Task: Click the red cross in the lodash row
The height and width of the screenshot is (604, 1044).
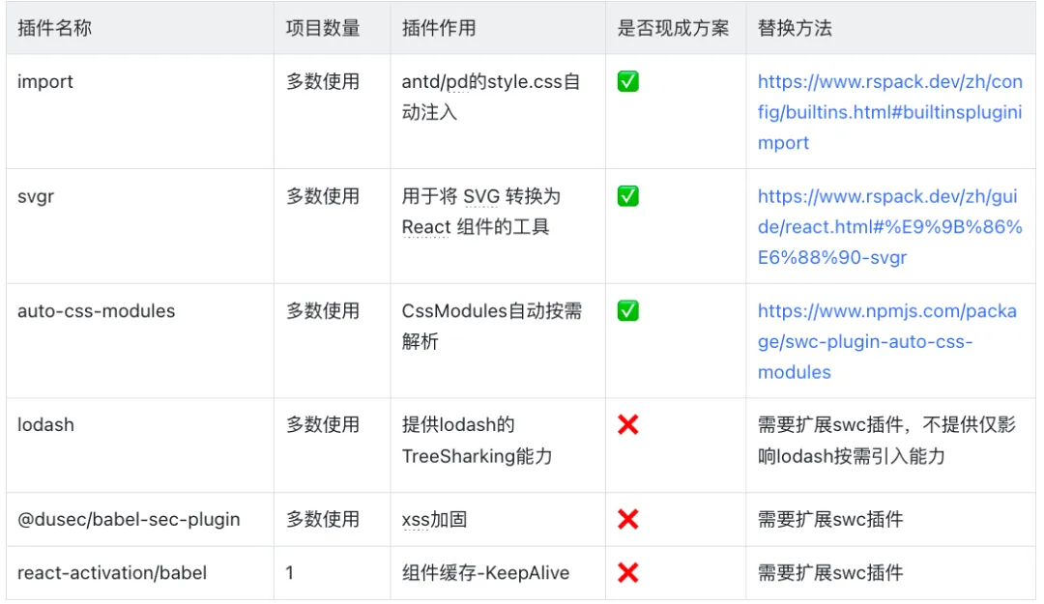Action: (x=627, y=424)
